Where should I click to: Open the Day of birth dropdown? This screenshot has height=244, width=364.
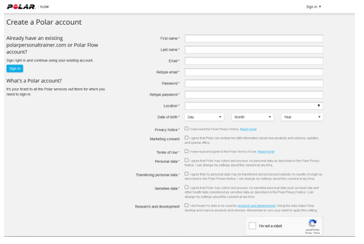point(204,117)
